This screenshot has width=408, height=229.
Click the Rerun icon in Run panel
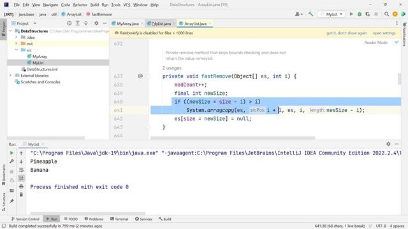(x=11, y=153)
